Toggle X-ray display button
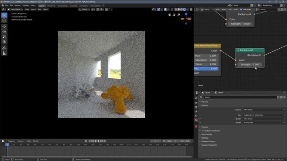The height and width of the screenshot is (161, 287). click(x=172, y=9)
